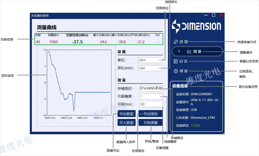Minimize the 光功率计软件 window
Viewport: 259px width, 156px height.
point(206,15)
